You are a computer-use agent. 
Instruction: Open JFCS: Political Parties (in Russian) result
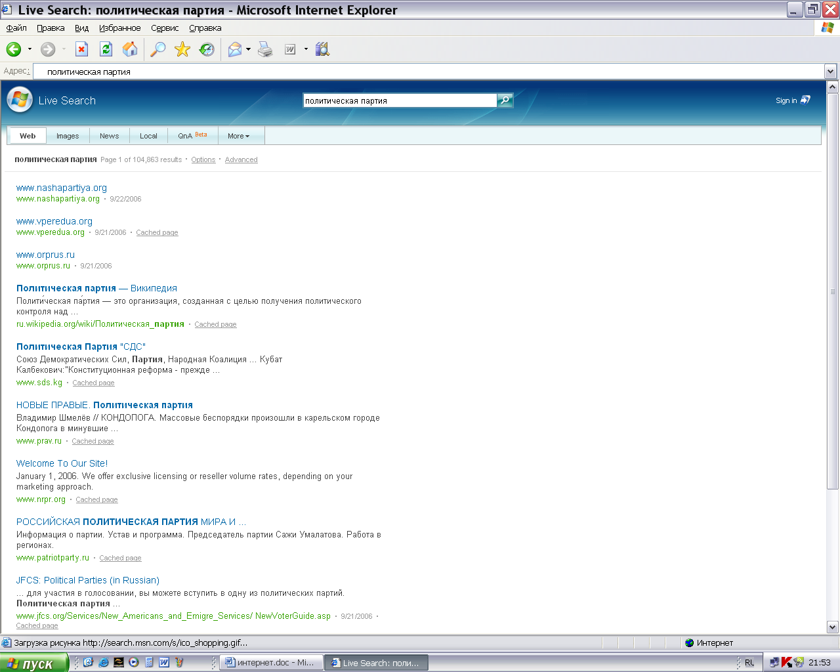pos(88,580)
